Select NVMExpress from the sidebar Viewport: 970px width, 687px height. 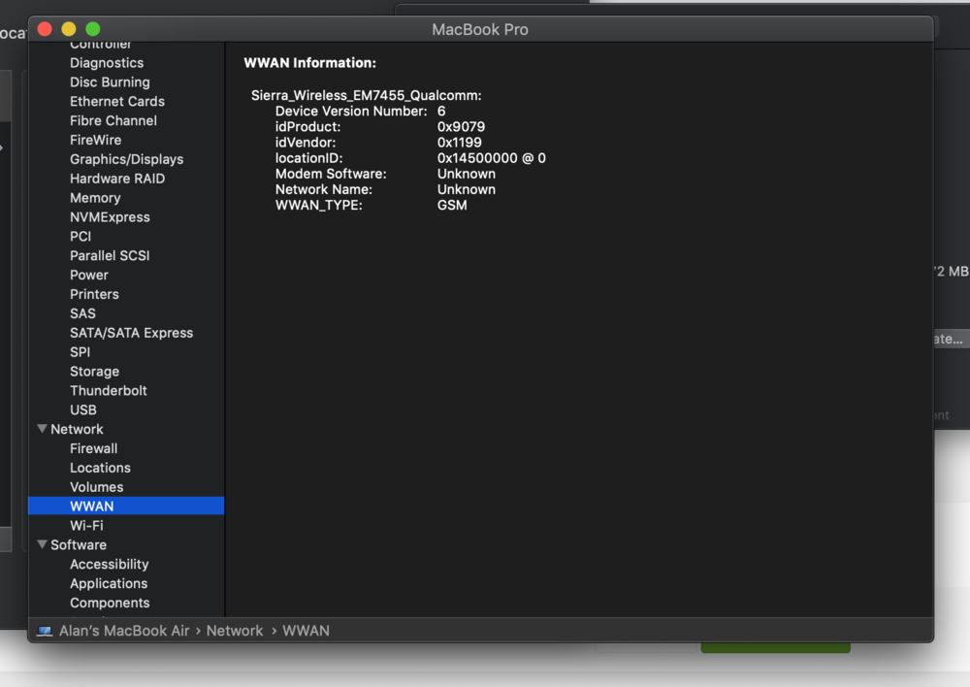click(110, 217)
